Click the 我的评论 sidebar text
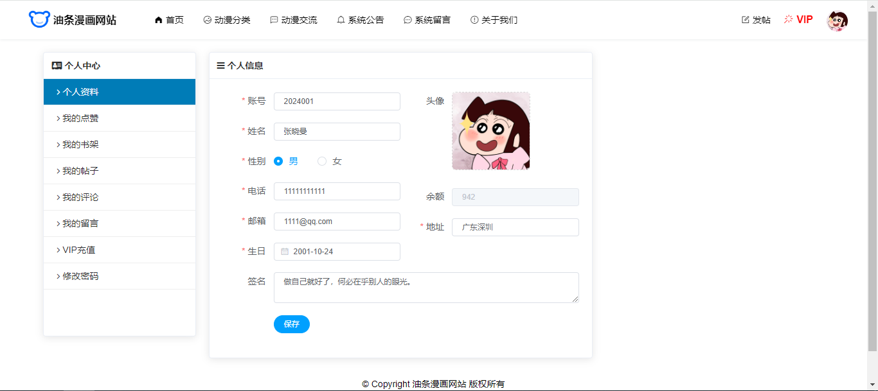This screenshot has width=878, height=391. 80,197
